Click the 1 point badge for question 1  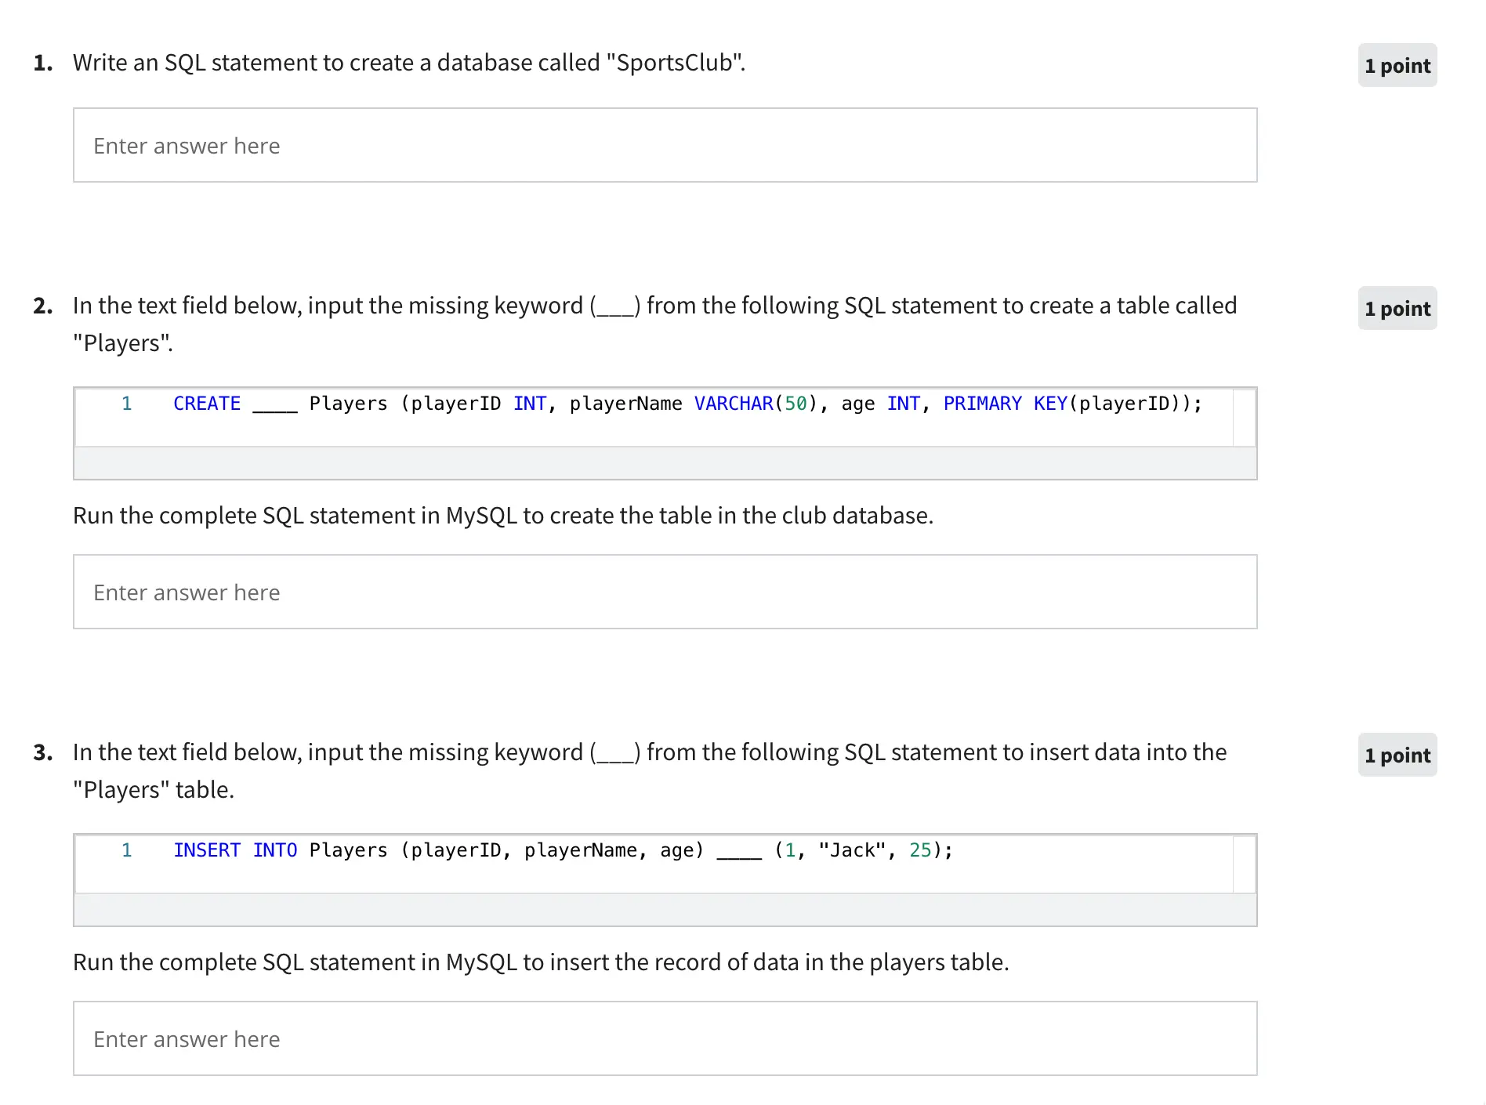tap(1397, 66)
